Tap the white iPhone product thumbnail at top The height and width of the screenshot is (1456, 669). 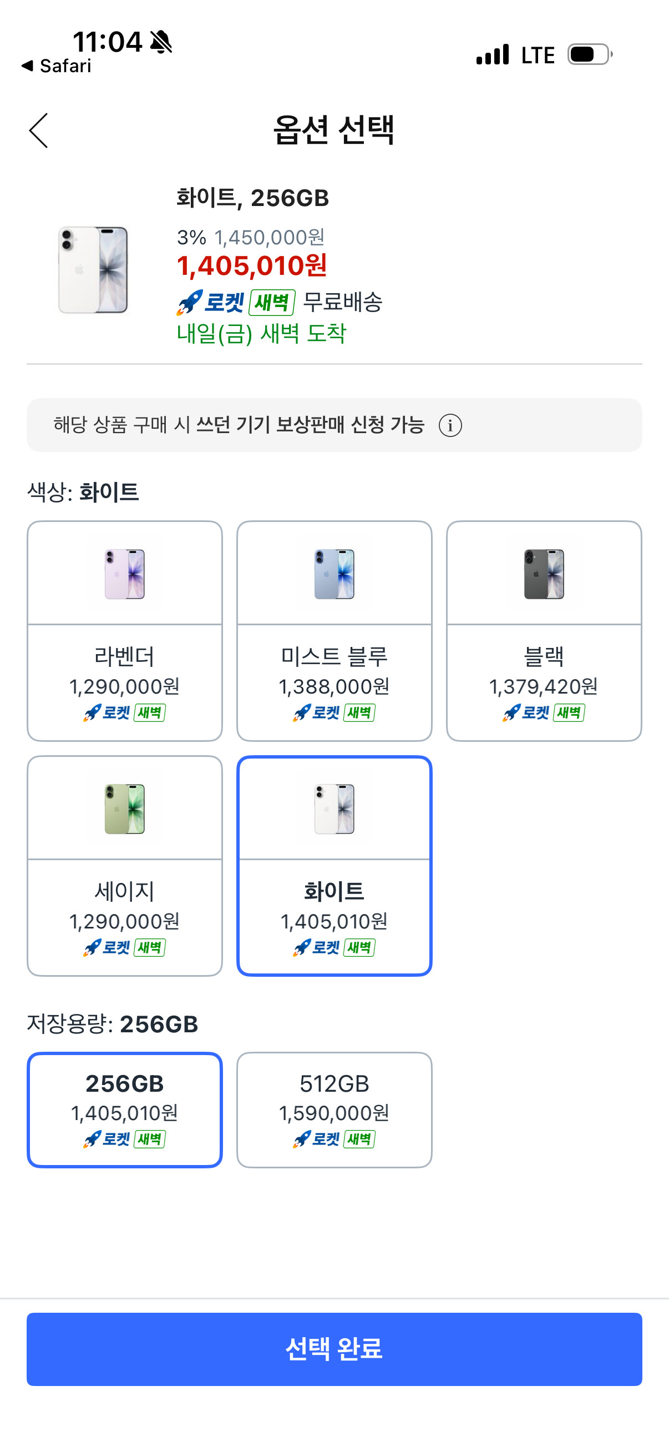pos(93,270)
